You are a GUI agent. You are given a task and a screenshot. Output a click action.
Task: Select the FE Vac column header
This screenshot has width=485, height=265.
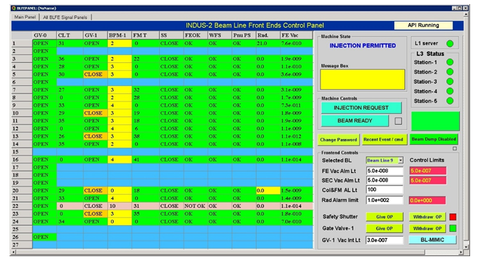(x=296, y=35)
